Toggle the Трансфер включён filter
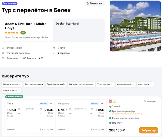 [x=56, y=84]
